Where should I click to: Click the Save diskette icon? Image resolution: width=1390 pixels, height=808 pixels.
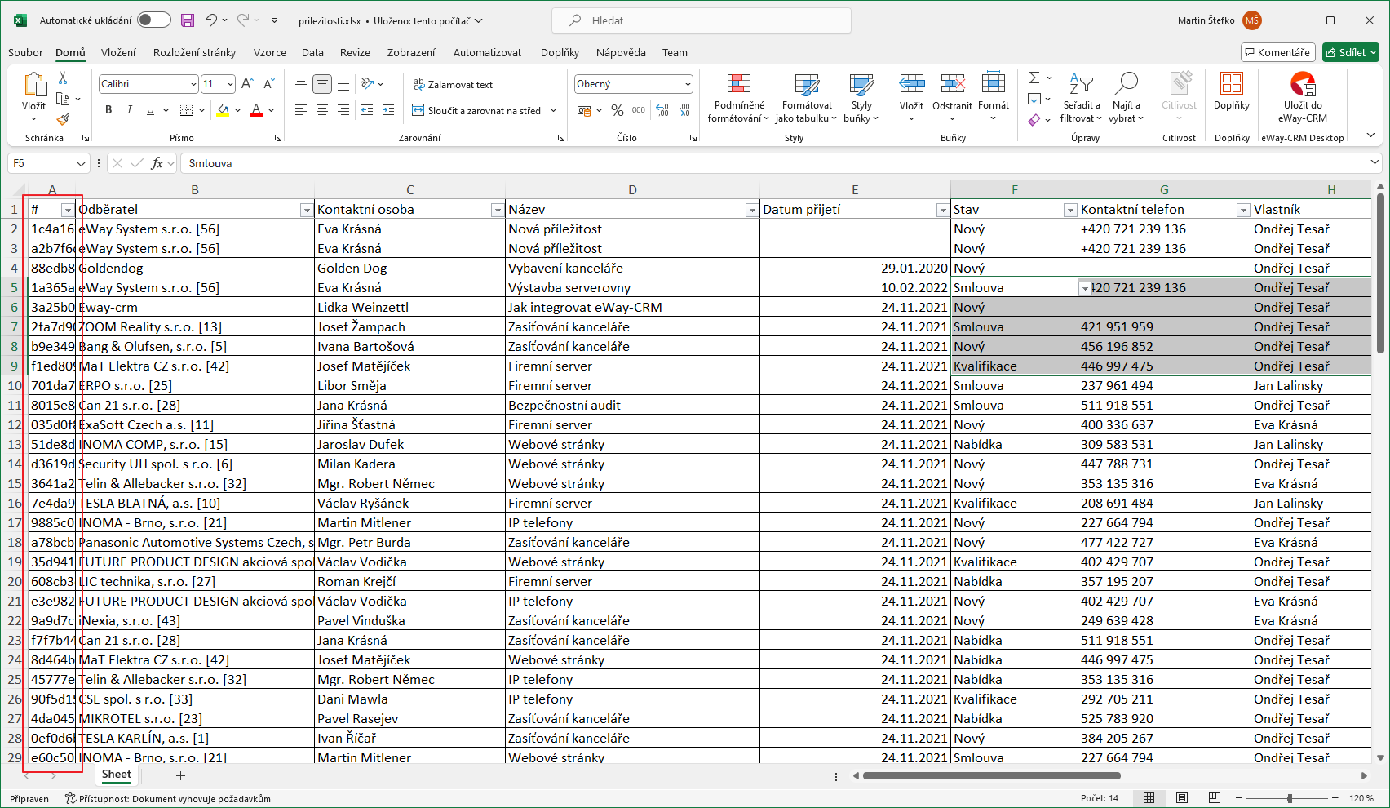pyautogui.click(x=188, y=20)
